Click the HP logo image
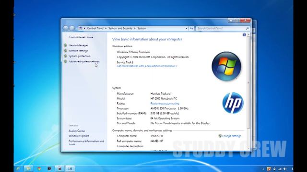 pyautogui.click(x=233, y=103)
